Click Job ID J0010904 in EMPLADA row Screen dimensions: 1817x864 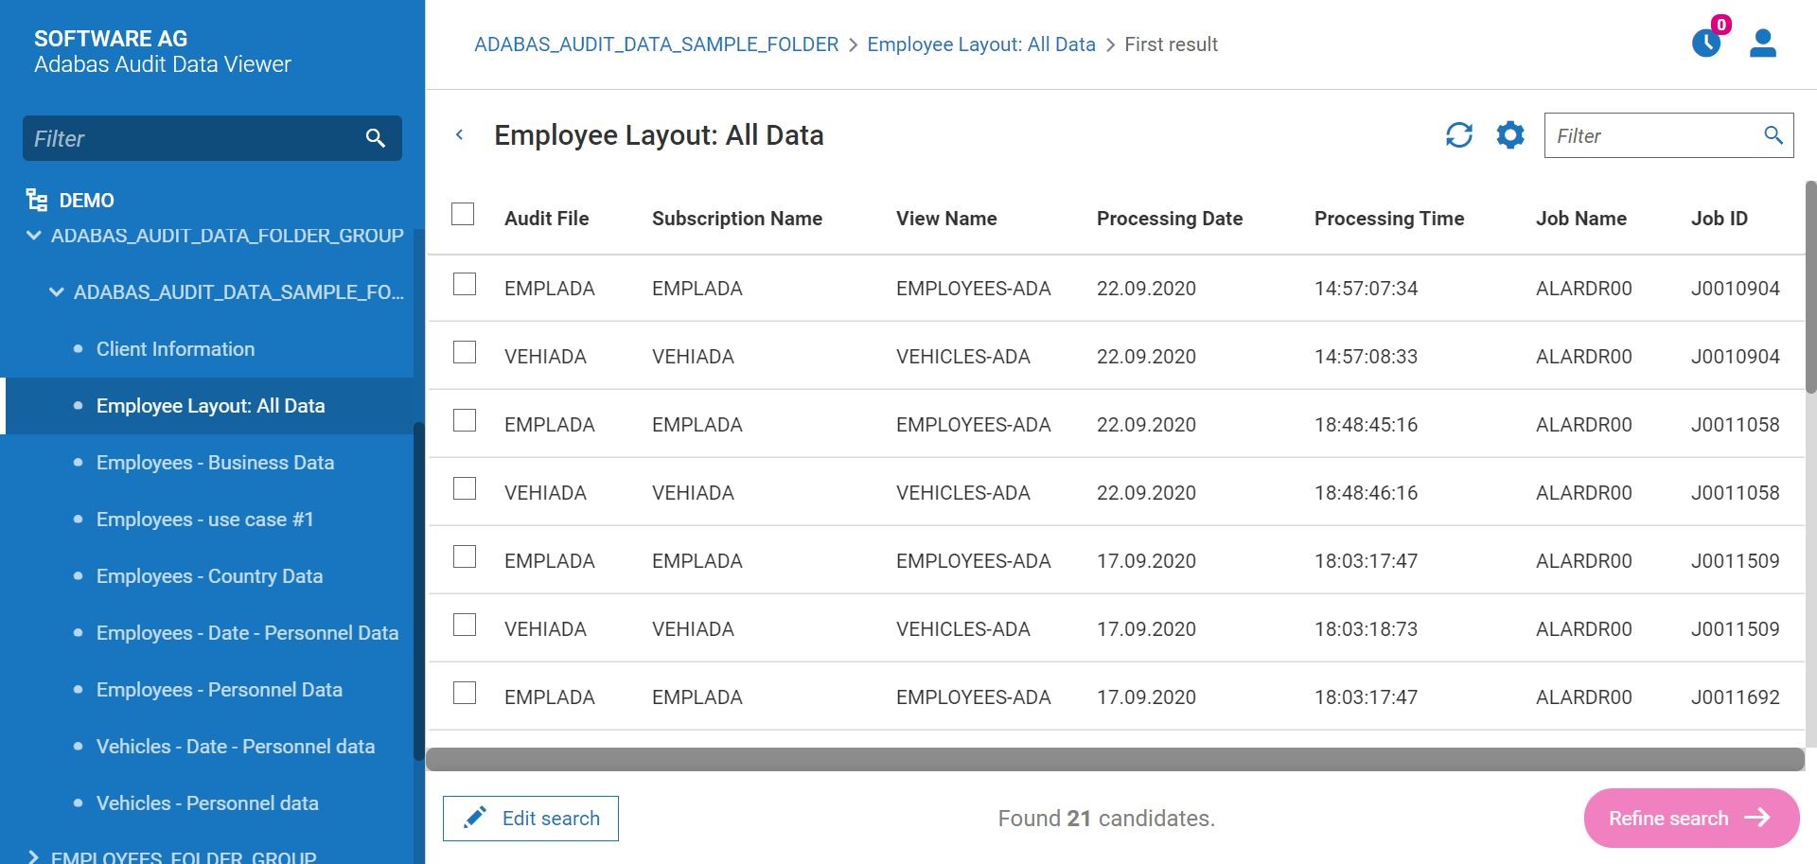(1735, 289)
